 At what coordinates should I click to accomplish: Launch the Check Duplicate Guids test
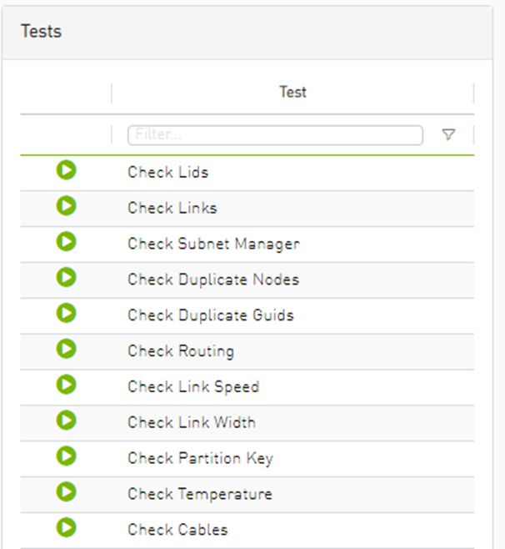tap(66, 314)
